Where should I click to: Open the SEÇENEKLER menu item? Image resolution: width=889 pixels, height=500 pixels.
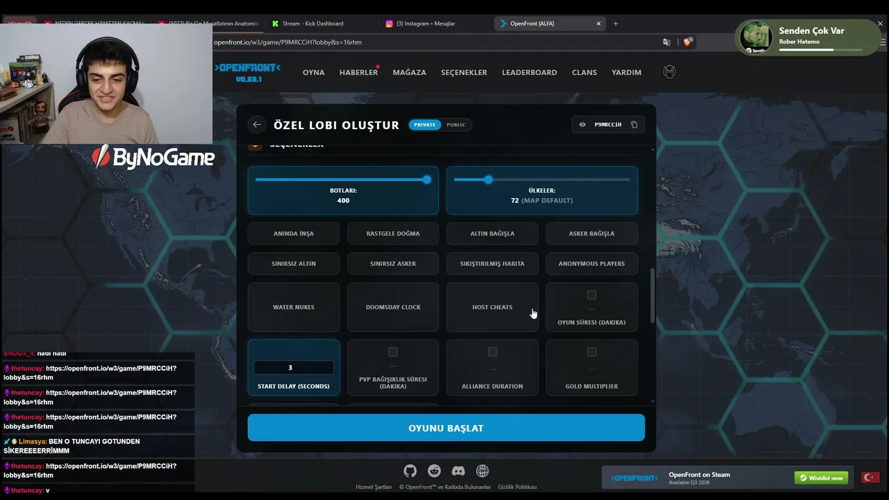click(x=464, y=72)
